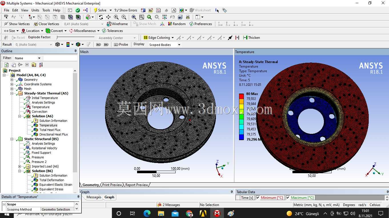Select Convection in the outline tree
Image resolution: width=389 pixels, height=218 pixels.
tap(39, 112)
